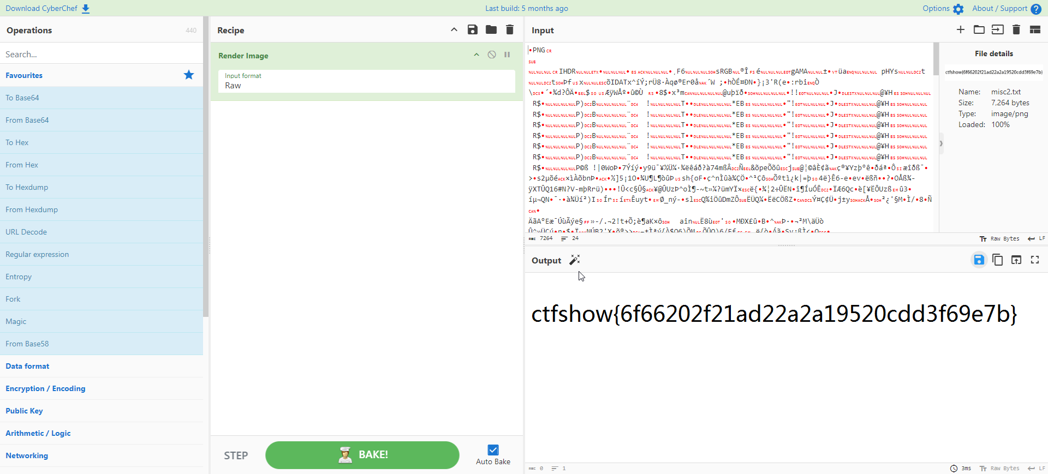
Task: Open folder as input icon
Action: point(979,30)
